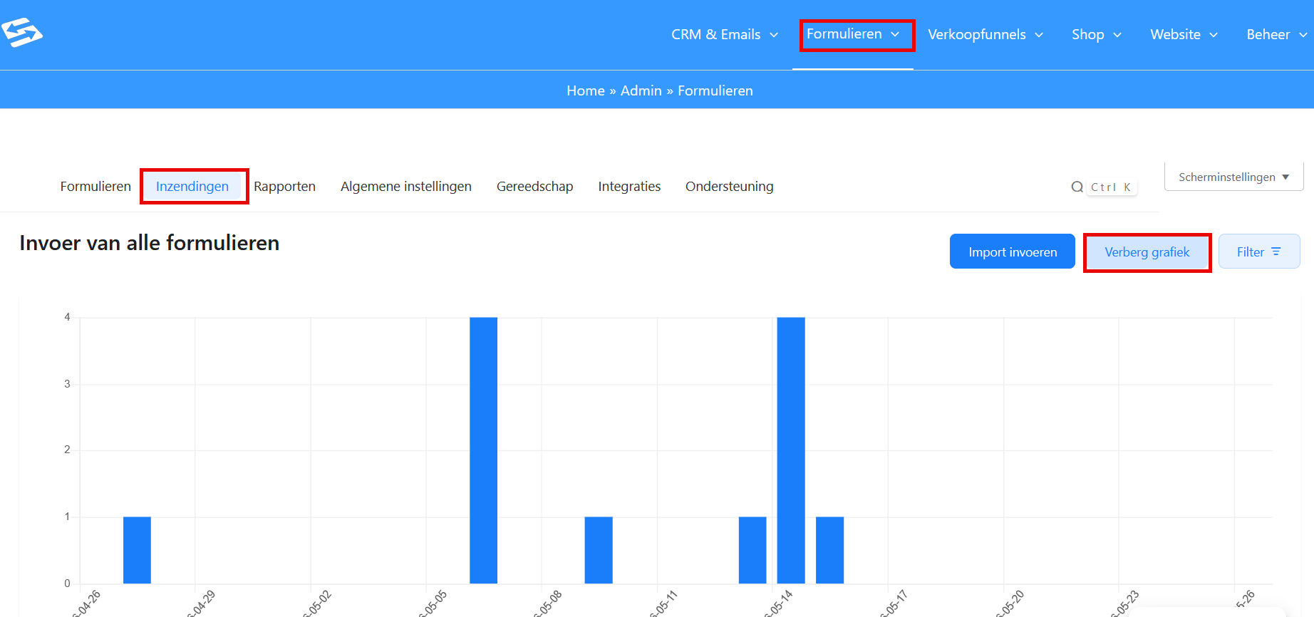Select the Integraties tab
1314x617 pixels.
pos(629,186)
